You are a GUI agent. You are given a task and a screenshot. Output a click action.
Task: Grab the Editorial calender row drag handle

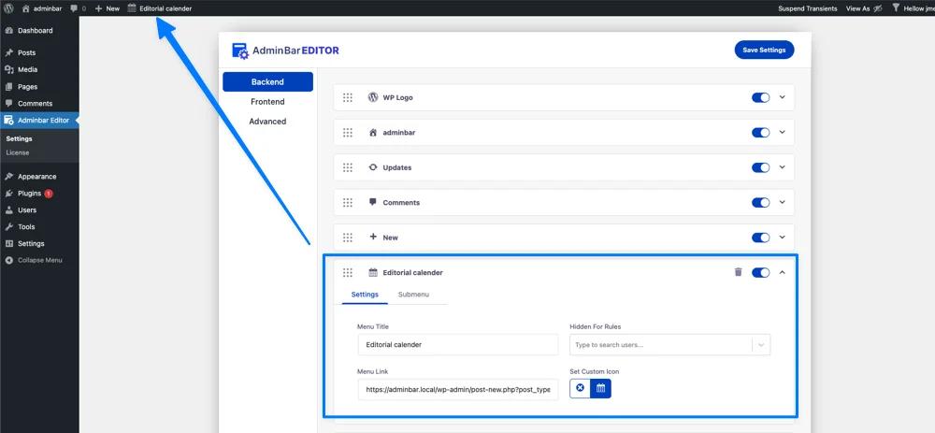coord(348,272)
